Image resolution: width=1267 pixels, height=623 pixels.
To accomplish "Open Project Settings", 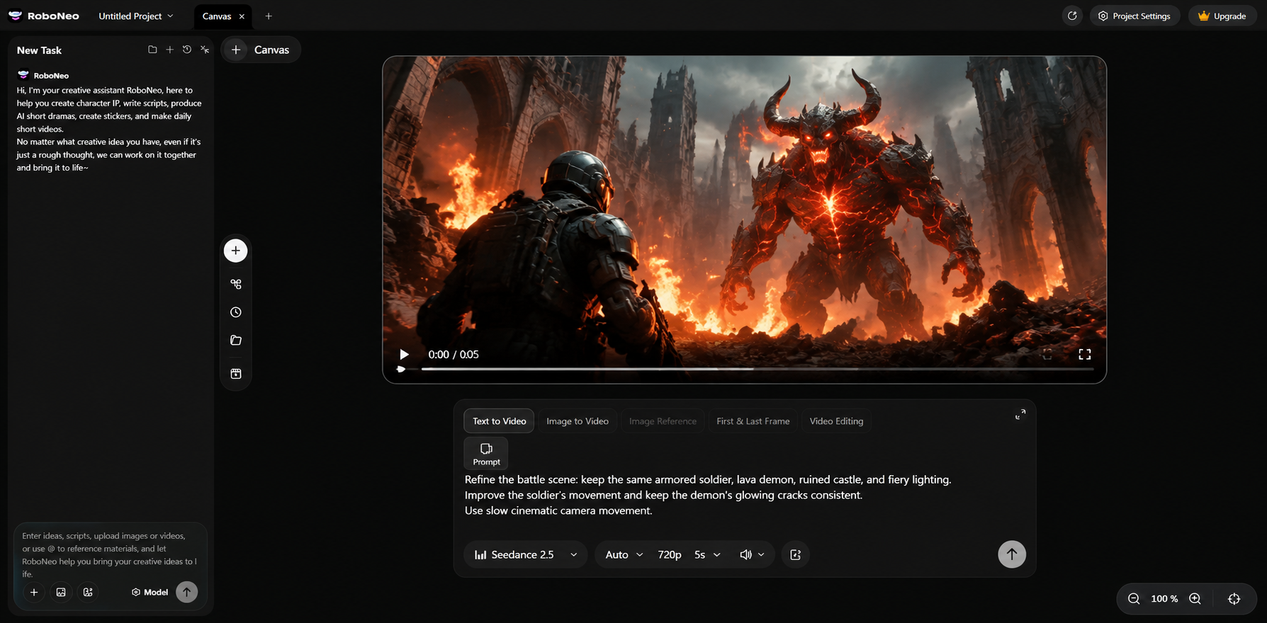I will [x=1134, y=16].
